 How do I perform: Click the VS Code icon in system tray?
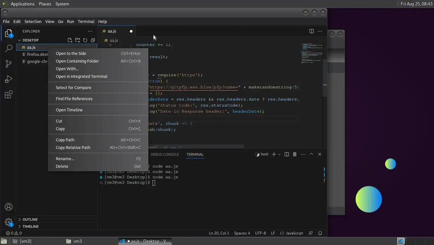tap(400, 241)
